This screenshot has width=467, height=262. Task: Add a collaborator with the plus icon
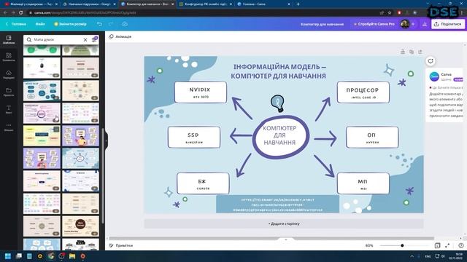click(x=413, y=24)
